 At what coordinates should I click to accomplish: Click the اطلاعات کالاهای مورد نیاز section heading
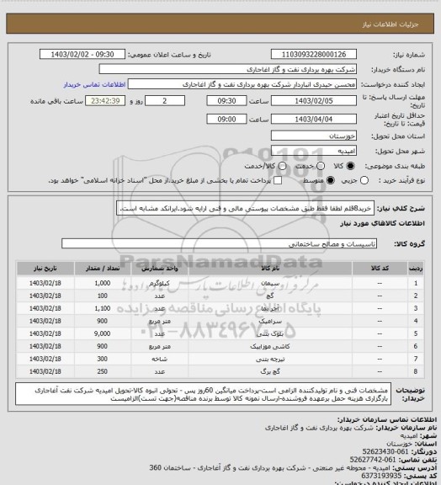tap(382, 223)
